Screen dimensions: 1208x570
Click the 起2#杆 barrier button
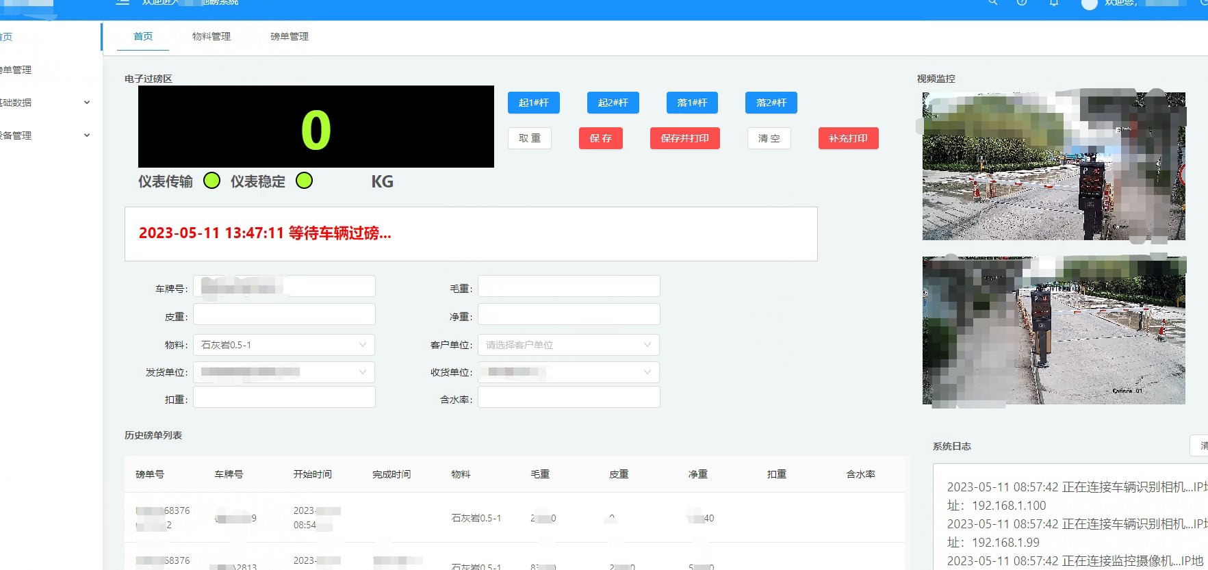click(x=613, y=103)
